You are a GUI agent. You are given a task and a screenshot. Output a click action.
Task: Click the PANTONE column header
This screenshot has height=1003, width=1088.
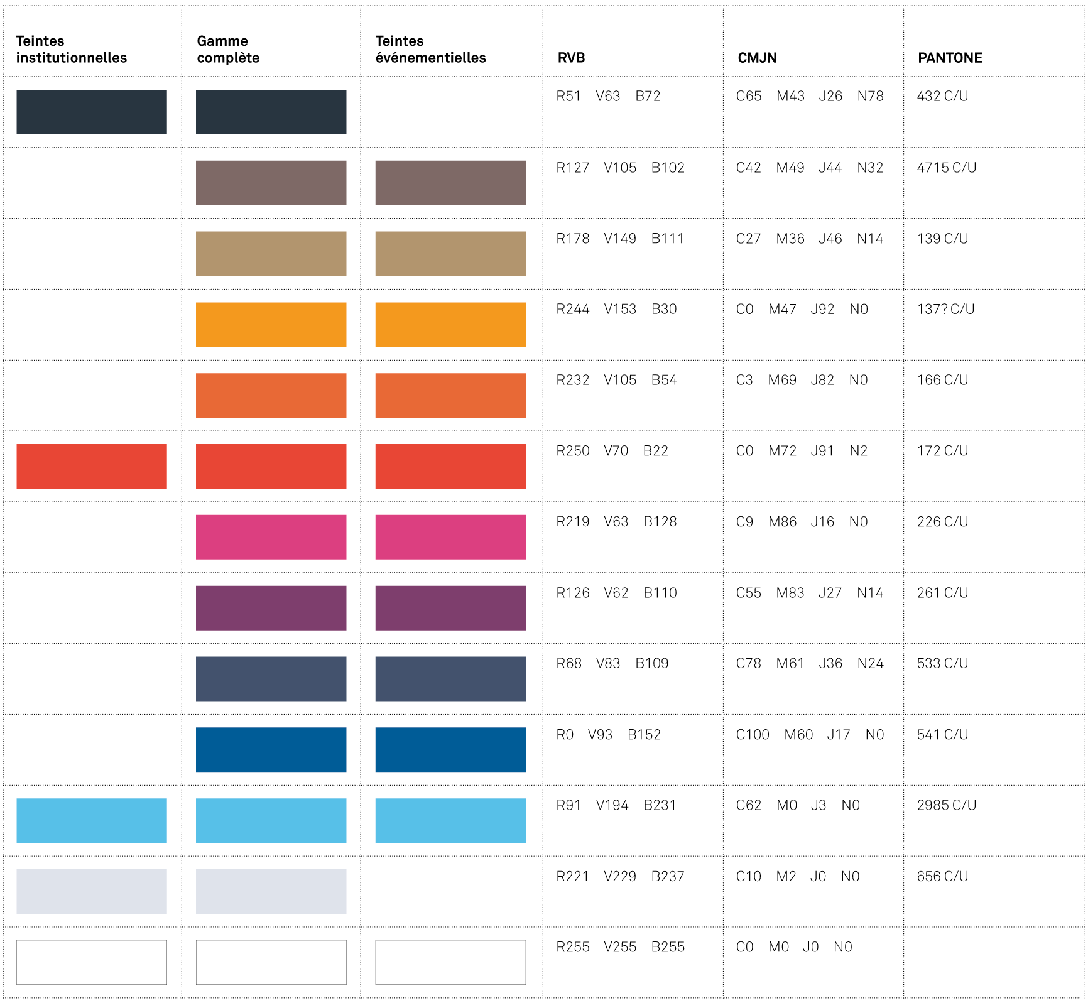pos(950,58)
